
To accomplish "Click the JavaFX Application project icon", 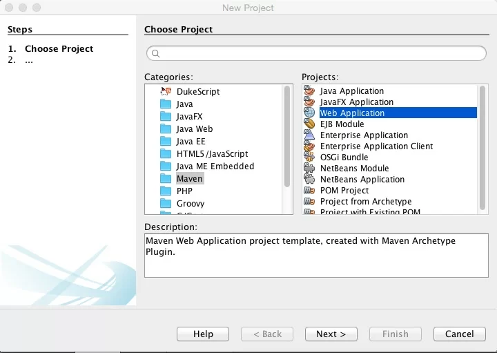I will coord(309,102).
